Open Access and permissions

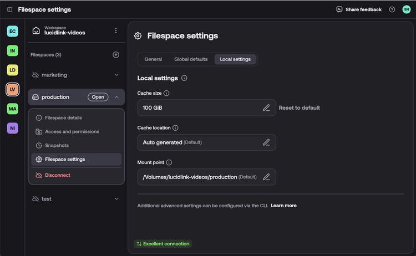pos(77,131)
